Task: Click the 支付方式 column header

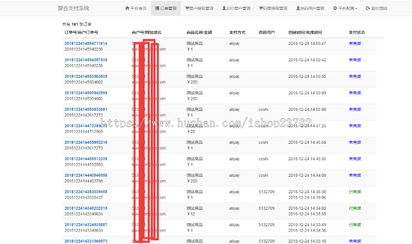Action: pos(237,33)
